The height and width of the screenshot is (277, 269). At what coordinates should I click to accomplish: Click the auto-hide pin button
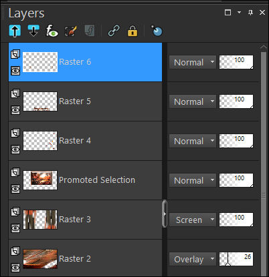point(250,12)
